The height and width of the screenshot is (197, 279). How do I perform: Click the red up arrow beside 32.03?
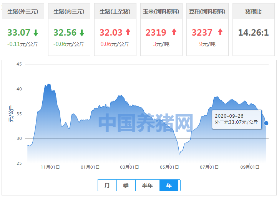pyautogui.click(x=128, y=32)
